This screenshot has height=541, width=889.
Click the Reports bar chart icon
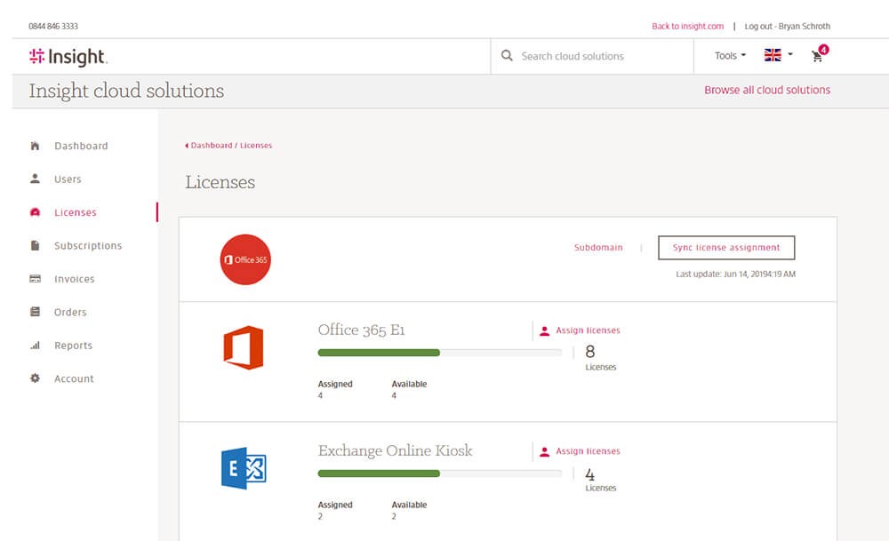click(x=35, y=345)
